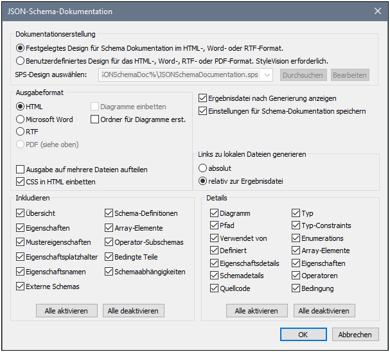This screenshot has height=352, width=390.
Task: Toggle Ergebnisdatei nach Generierung anzeigen checkbox
Action: [x=203, y=98]
